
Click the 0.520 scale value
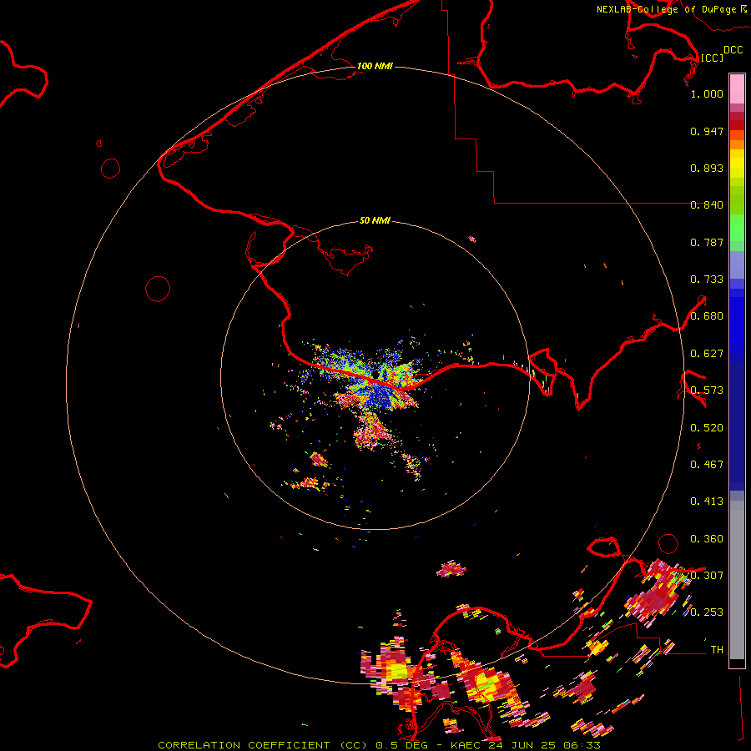pos(707,428)
